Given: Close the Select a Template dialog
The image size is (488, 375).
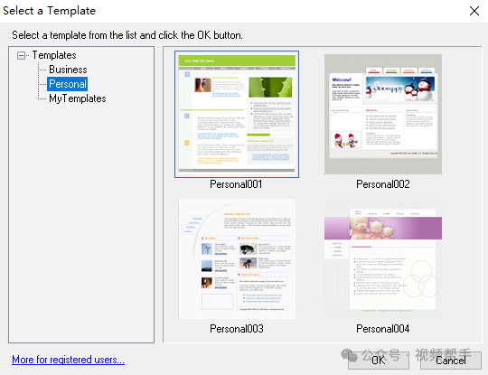Looking at the screenshot, I should (474, 11).
